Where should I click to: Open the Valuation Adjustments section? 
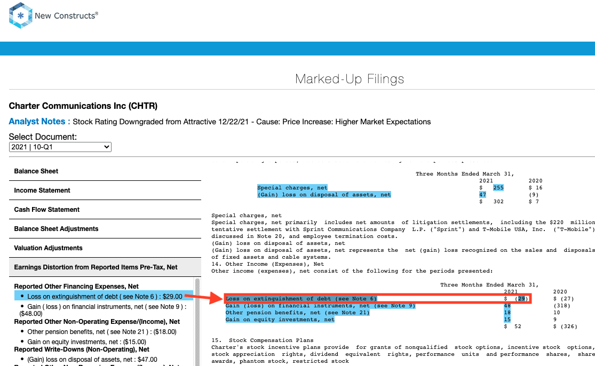click(105, 248)
